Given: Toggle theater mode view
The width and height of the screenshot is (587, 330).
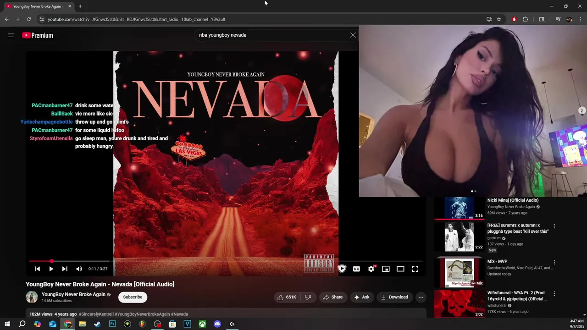Looking at the screenshot, I should tap(400, 269).
